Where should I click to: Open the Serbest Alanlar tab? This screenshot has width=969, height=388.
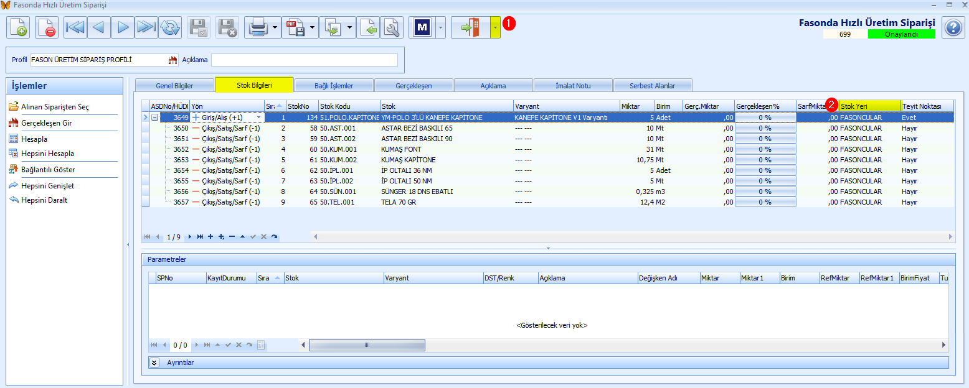click(x=653, y=86)
